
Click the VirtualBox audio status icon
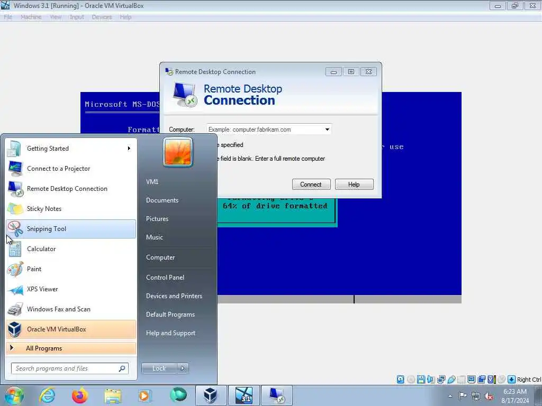tap(431, 380)
